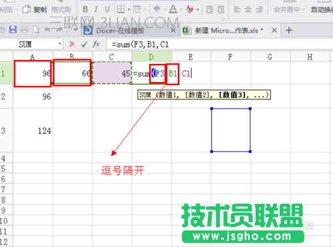Align cell text to the left
The image size is (333, 247).
237,9
